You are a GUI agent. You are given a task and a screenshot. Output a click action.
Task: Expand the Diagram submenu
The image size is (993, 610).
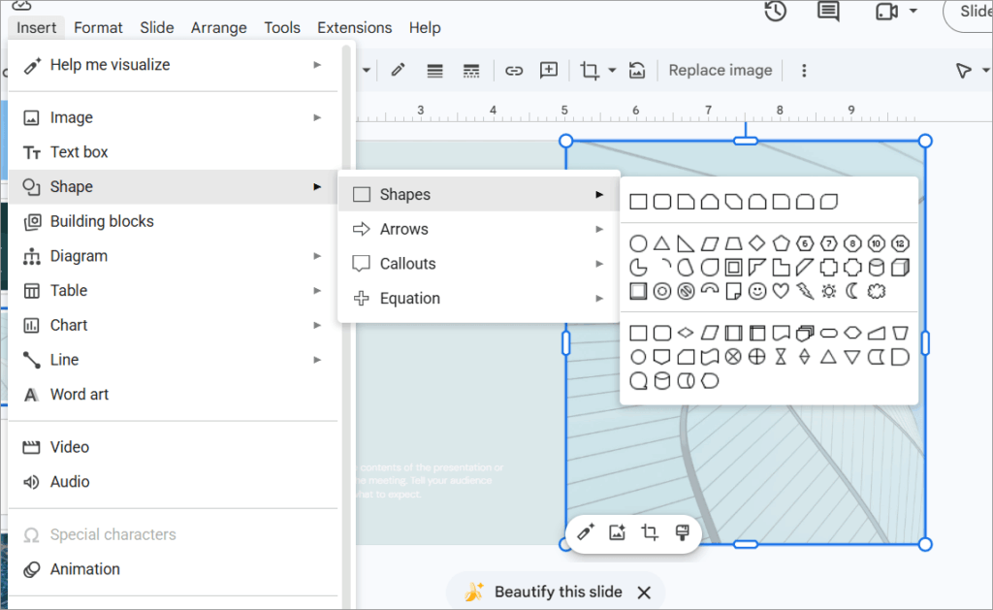(174, 256)
